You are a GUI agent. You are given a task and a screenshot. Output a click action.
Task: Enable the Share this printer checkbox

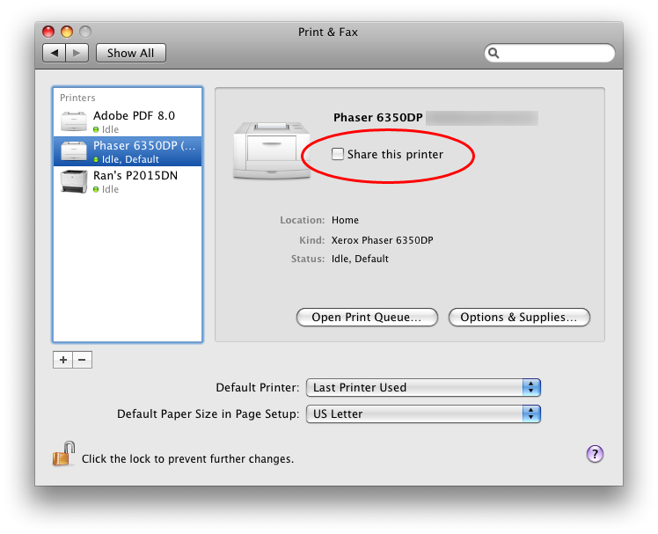(338, 154)
